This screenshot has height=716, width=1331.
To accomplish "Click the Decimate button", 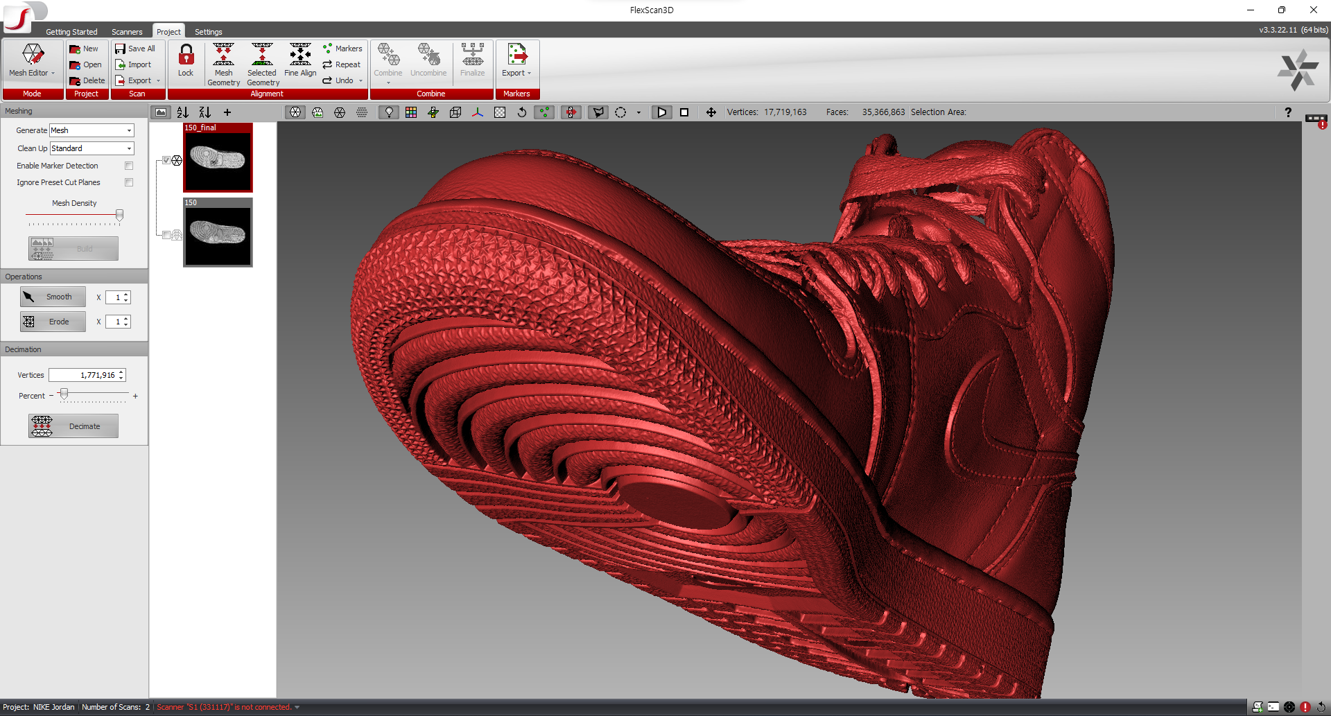I will (x=73, y=426).
